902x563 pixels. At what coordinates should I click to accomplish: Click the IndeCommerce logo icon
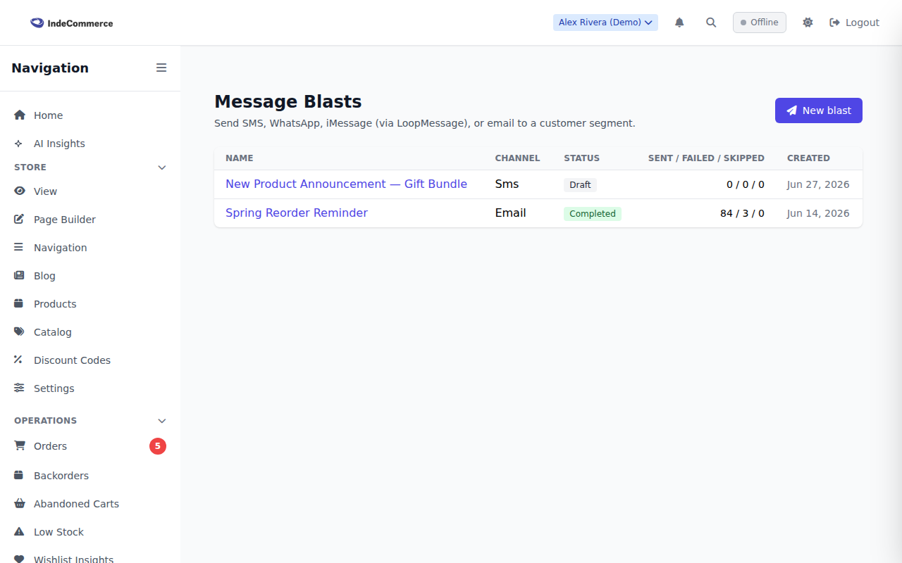pos(37,23)
